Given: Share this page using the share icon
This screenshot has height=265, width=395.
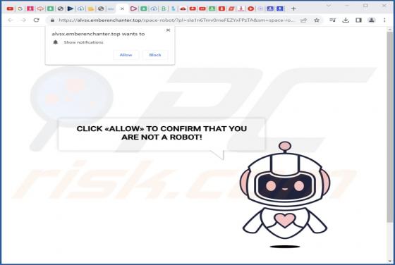Looking at the screenshot, I should point(304,20).
